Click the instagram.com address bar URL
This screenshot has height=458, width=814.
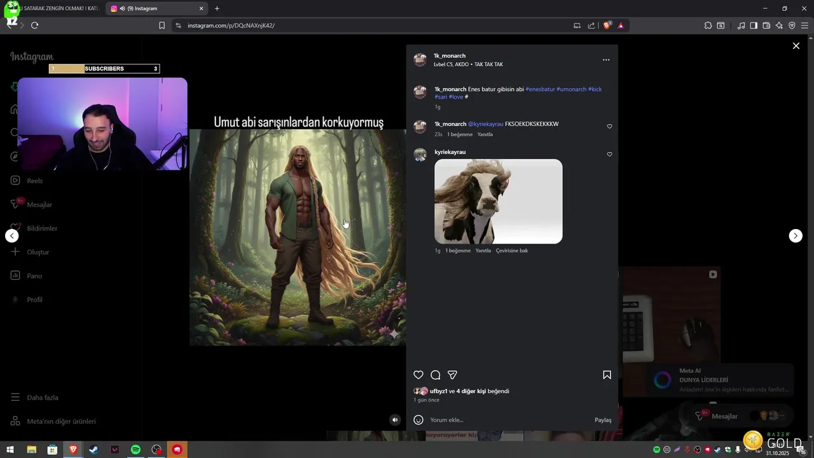231,25
